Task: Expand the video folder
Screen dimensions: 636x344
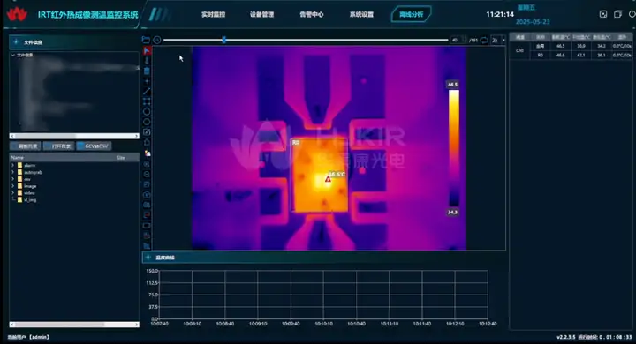Action: [13, 193]
